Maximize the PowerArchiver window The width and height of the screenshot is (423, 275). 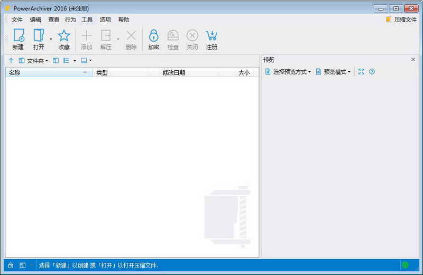[396, 8]
